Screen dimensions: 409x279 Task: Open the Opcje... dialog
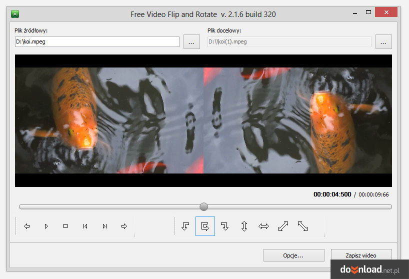pyautogui.click(x=293, y=255)
